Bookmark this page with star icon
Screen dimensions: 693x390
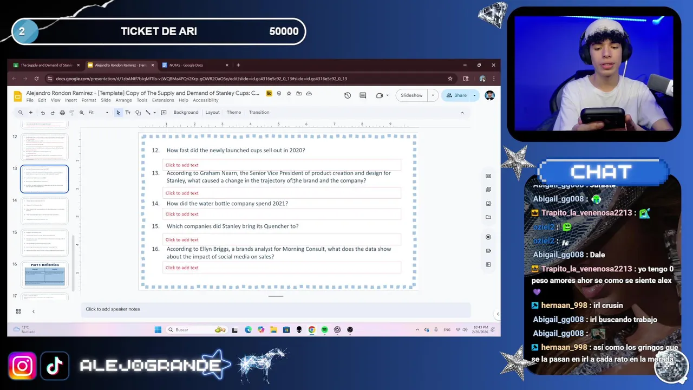click(x=450, y=79)
